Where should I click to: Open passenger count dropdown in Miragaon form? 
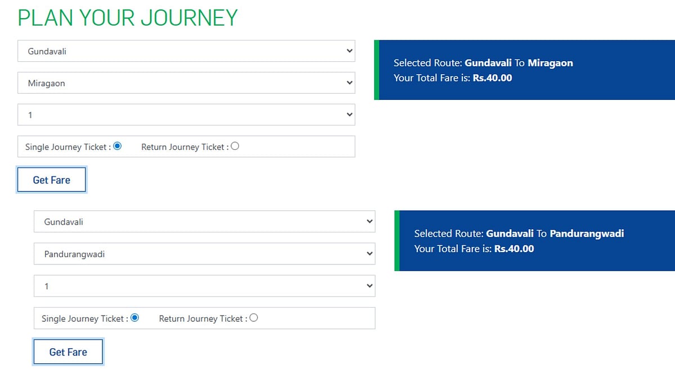tap(186, 115)
